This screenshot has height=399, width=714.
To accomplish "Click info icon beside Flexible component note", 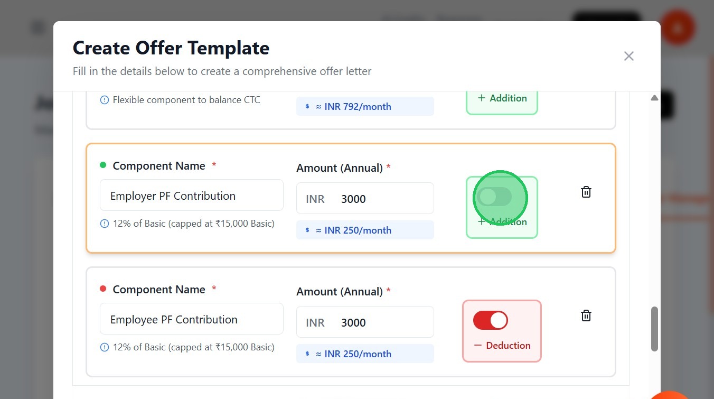I will click(105, 100).
